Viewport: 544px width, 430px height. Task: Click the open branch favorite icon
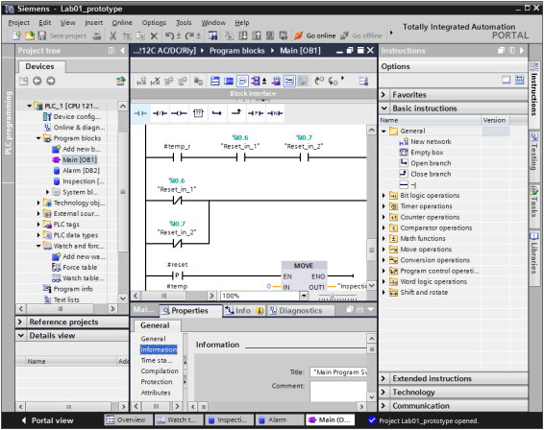(x=217, y=113)
